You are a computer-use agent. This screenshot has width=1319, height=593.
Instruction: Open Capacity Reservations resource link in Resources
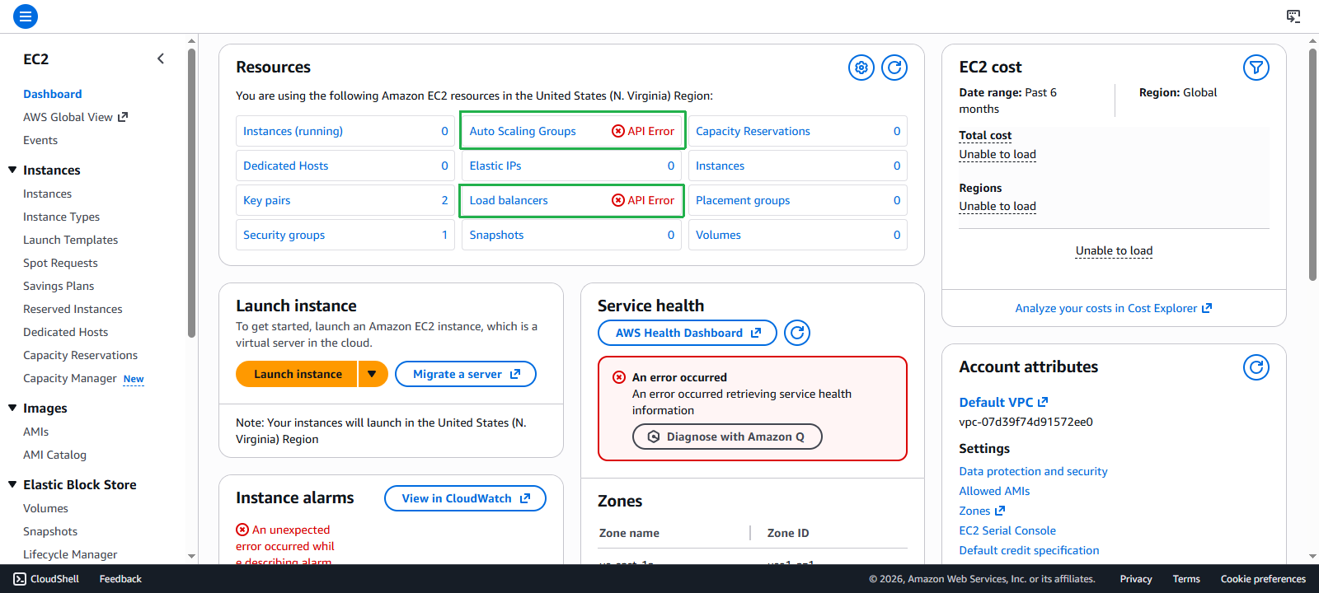tap(753, 131)
